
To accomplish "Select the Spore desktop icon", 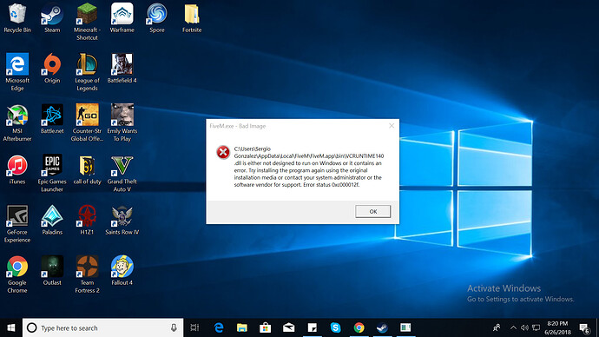I will (157, 18).
